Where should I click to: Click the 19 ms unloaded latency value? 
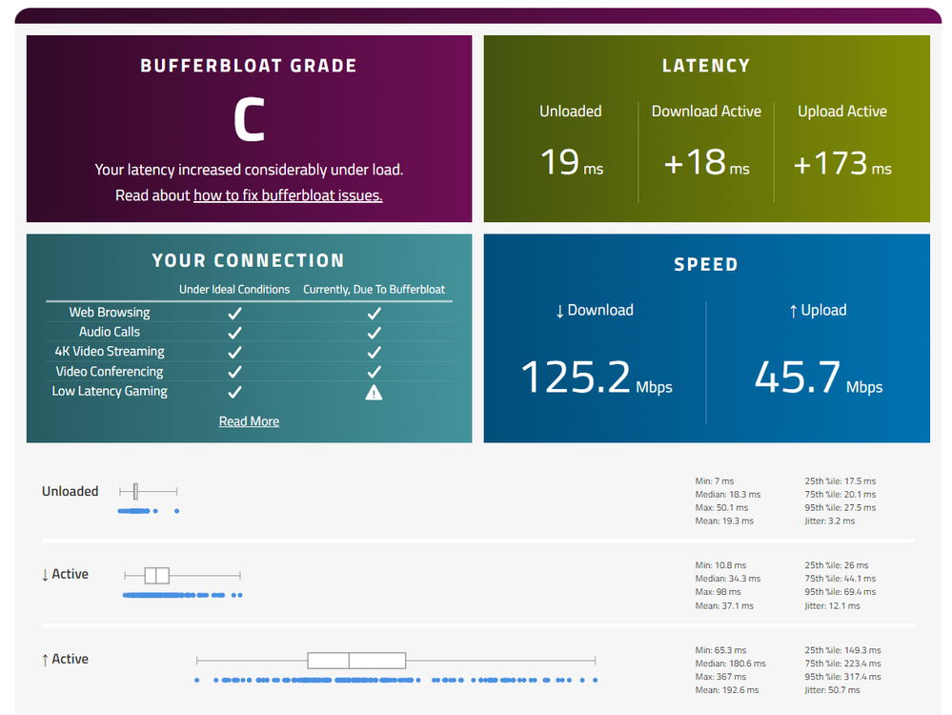click(572, 162)
